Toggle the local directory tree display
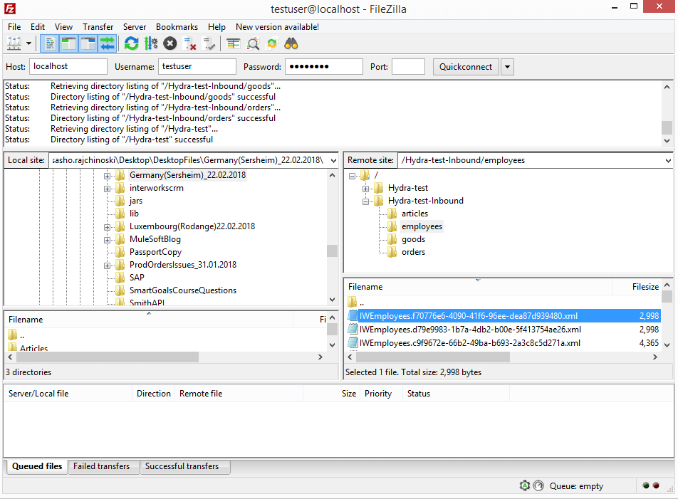Viewport: 678px width, 499px height. click(69, 43)
